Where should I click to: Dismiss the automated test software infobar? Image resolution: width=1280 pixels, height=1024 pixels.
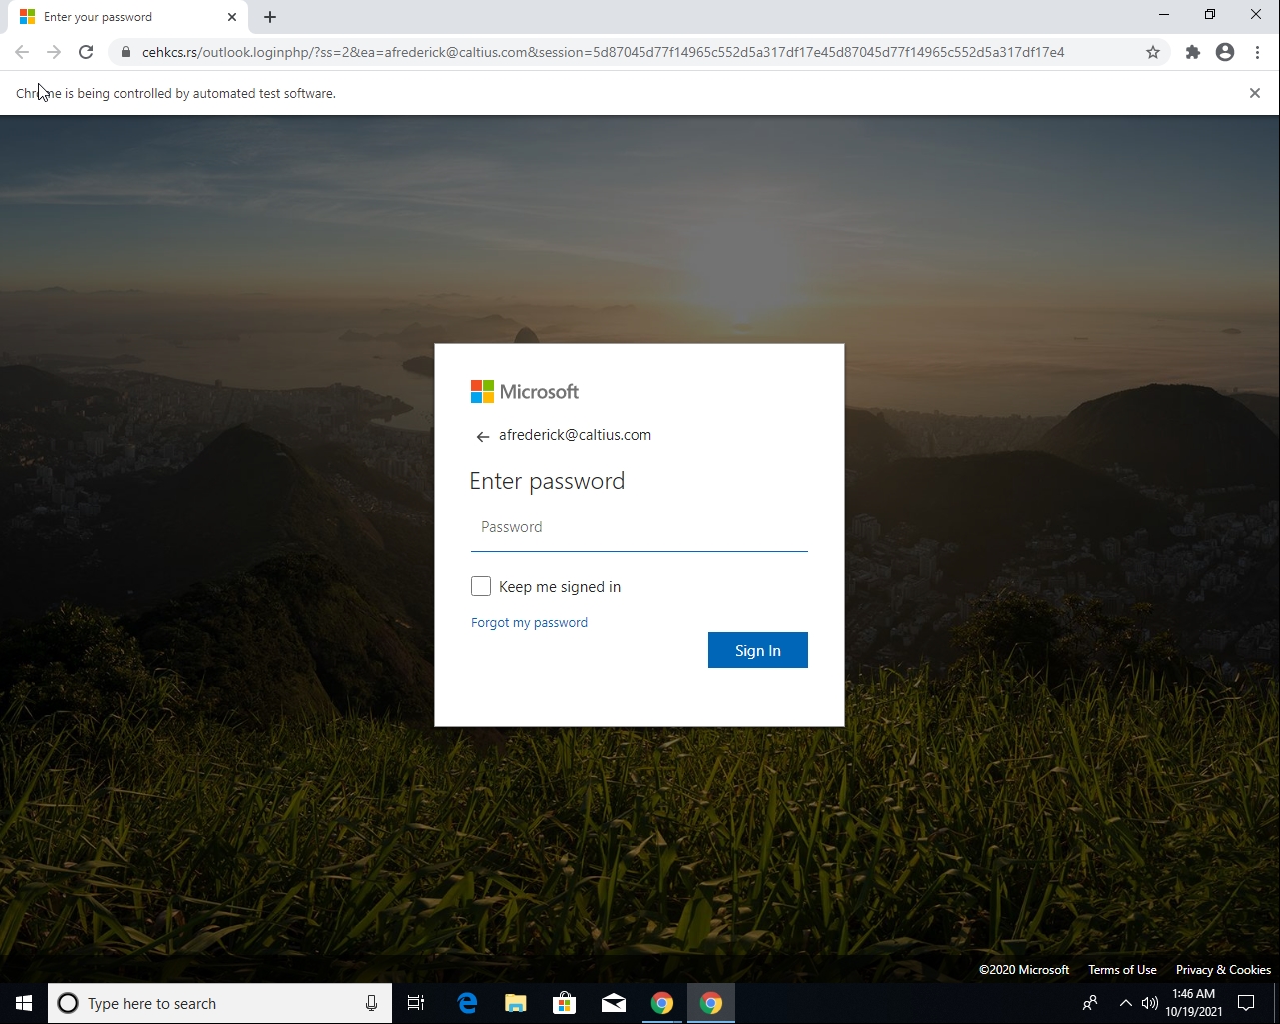click(x=1255, y=93)
